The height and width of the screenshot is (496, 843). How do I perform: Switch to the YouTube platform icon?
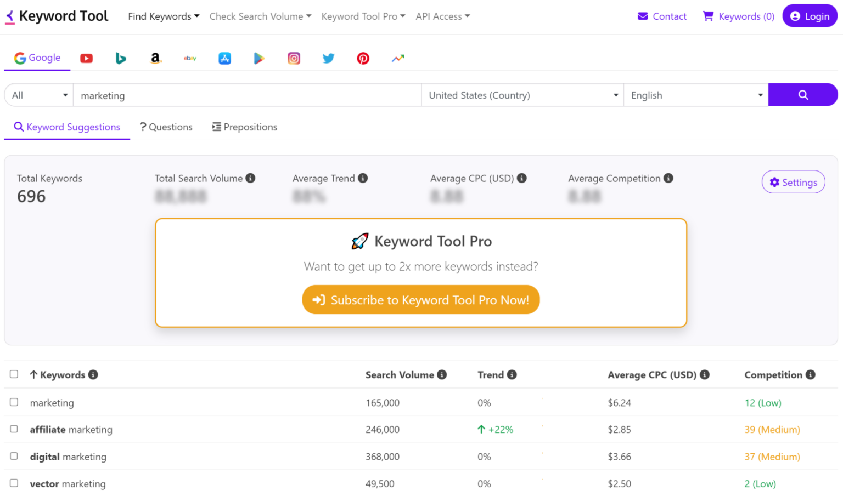tap(86, 58)
